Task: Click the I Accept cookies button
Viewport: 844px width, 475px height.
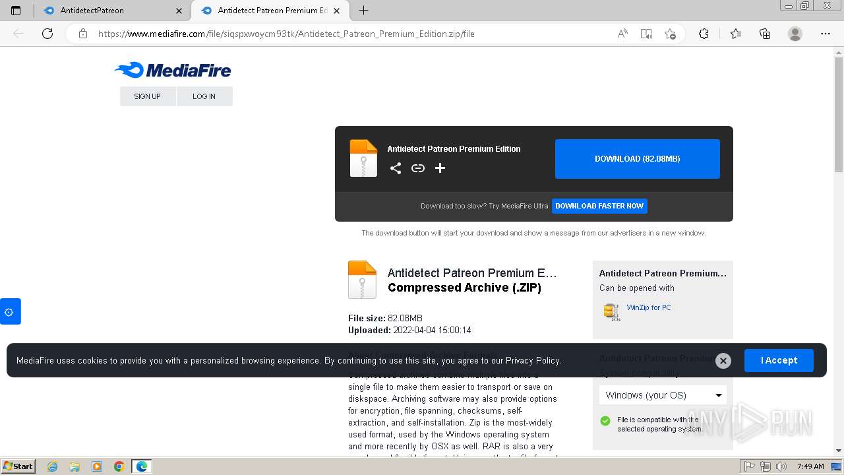Action: (779, 361)
